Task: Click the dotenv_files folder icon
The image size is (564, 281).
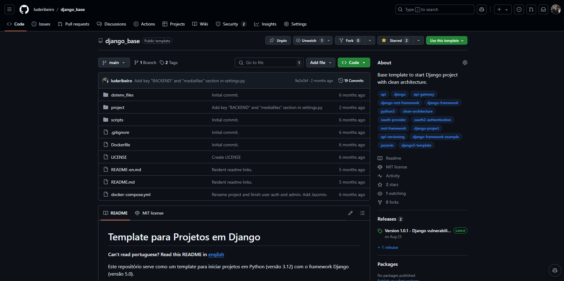Action: (x=106, y=95)
